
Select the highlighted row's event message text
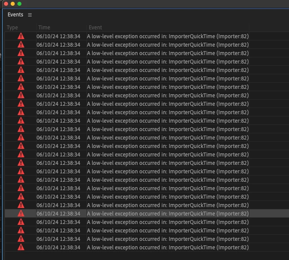point(168,213)
